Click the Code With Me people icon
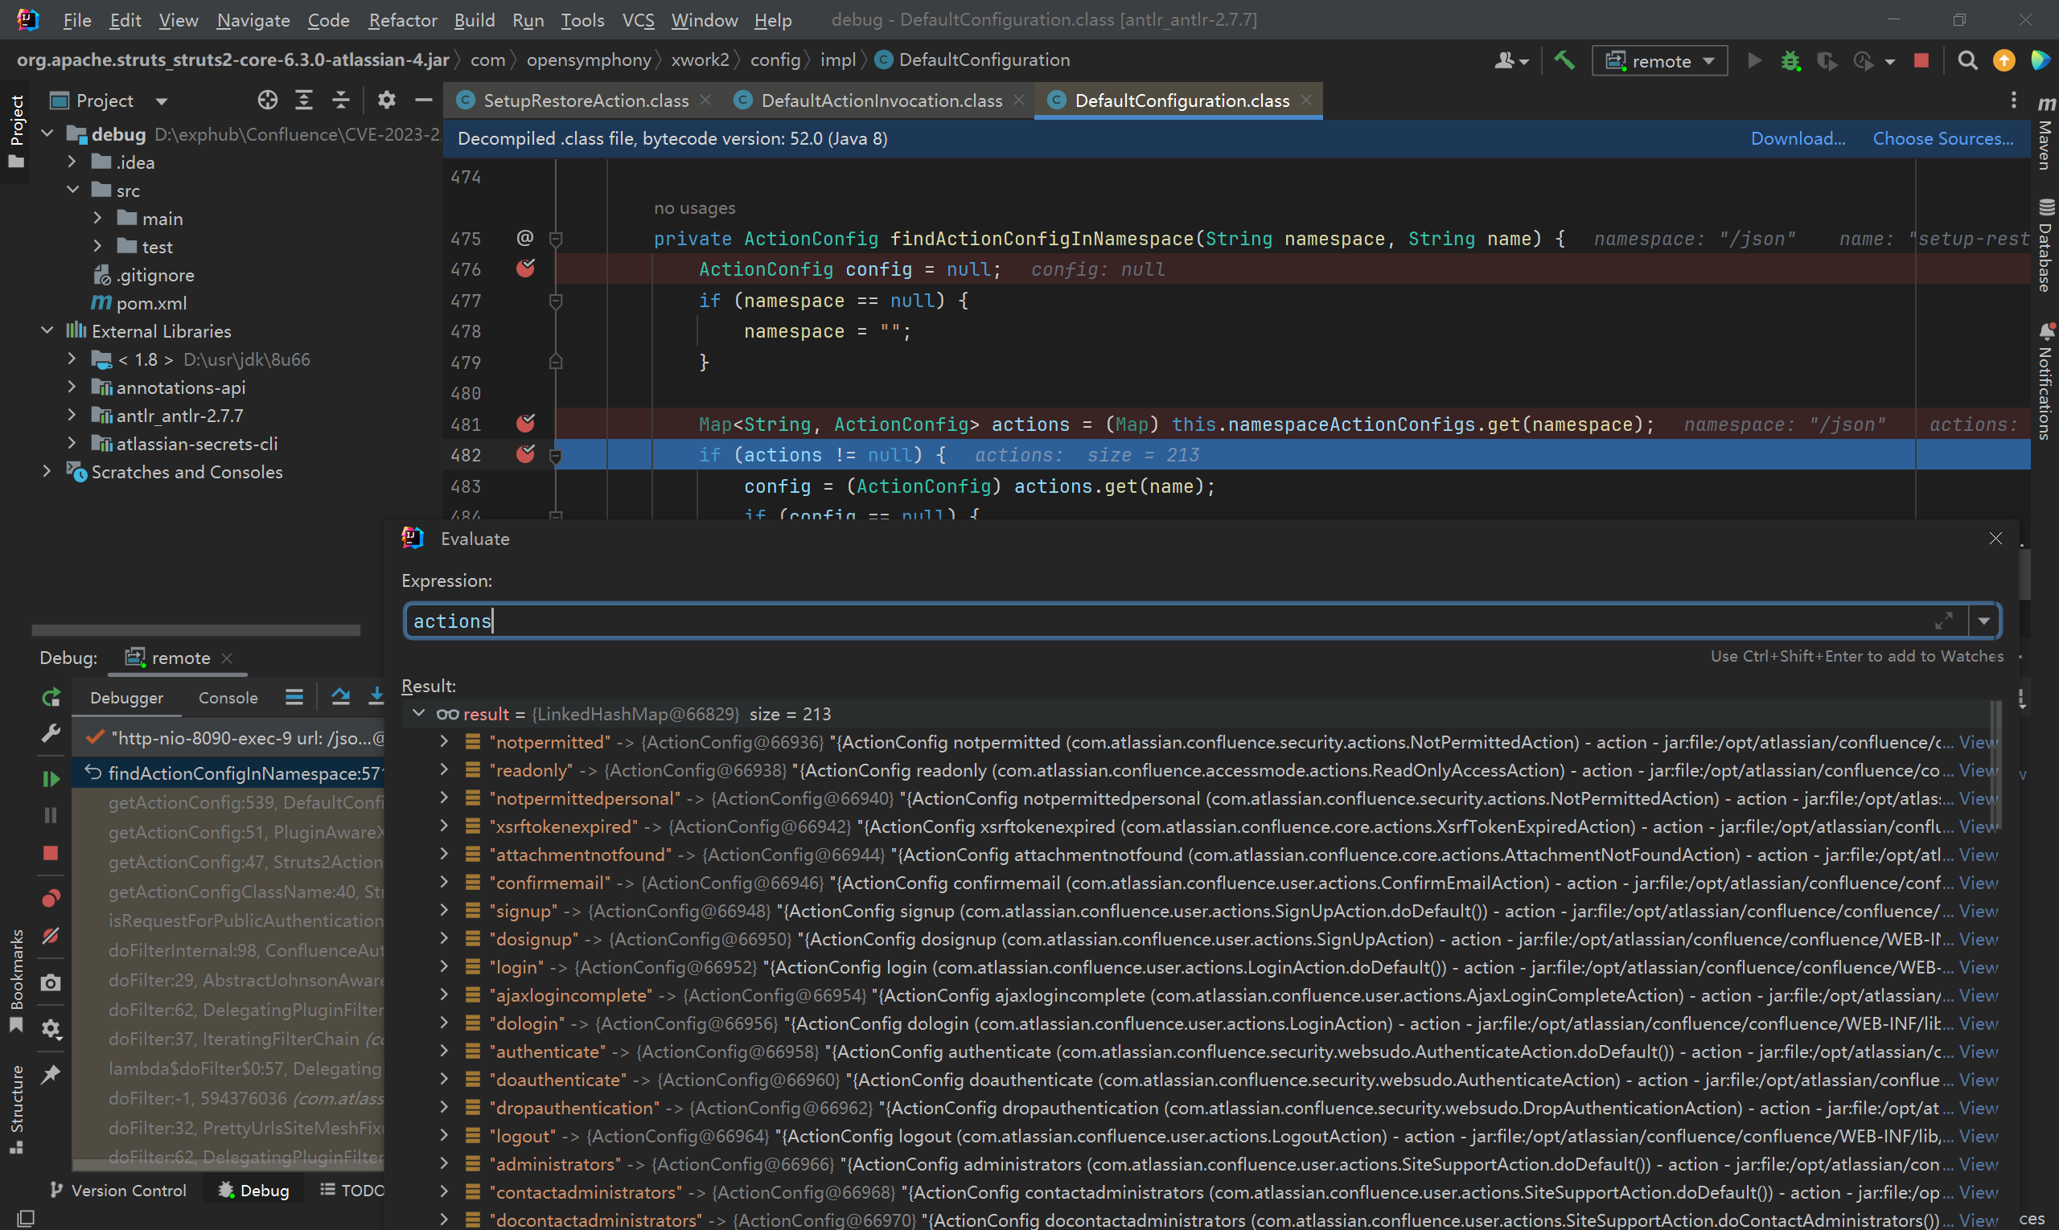2059x1230 pixels. pos(1511,60)
